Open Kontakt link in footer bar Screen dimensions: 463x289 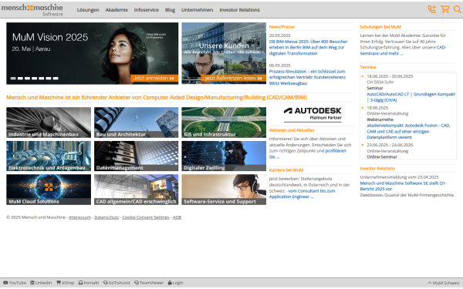[x=89, y=283]
